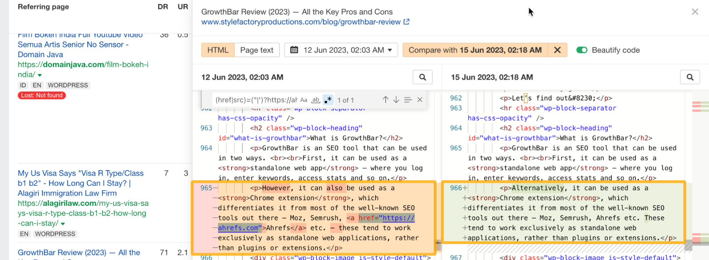This screenshot has width=709, height=260.
Task: Click DR value 71 for GrowthBar Review row
Action: pyautogui.click(x=164, y=253)
